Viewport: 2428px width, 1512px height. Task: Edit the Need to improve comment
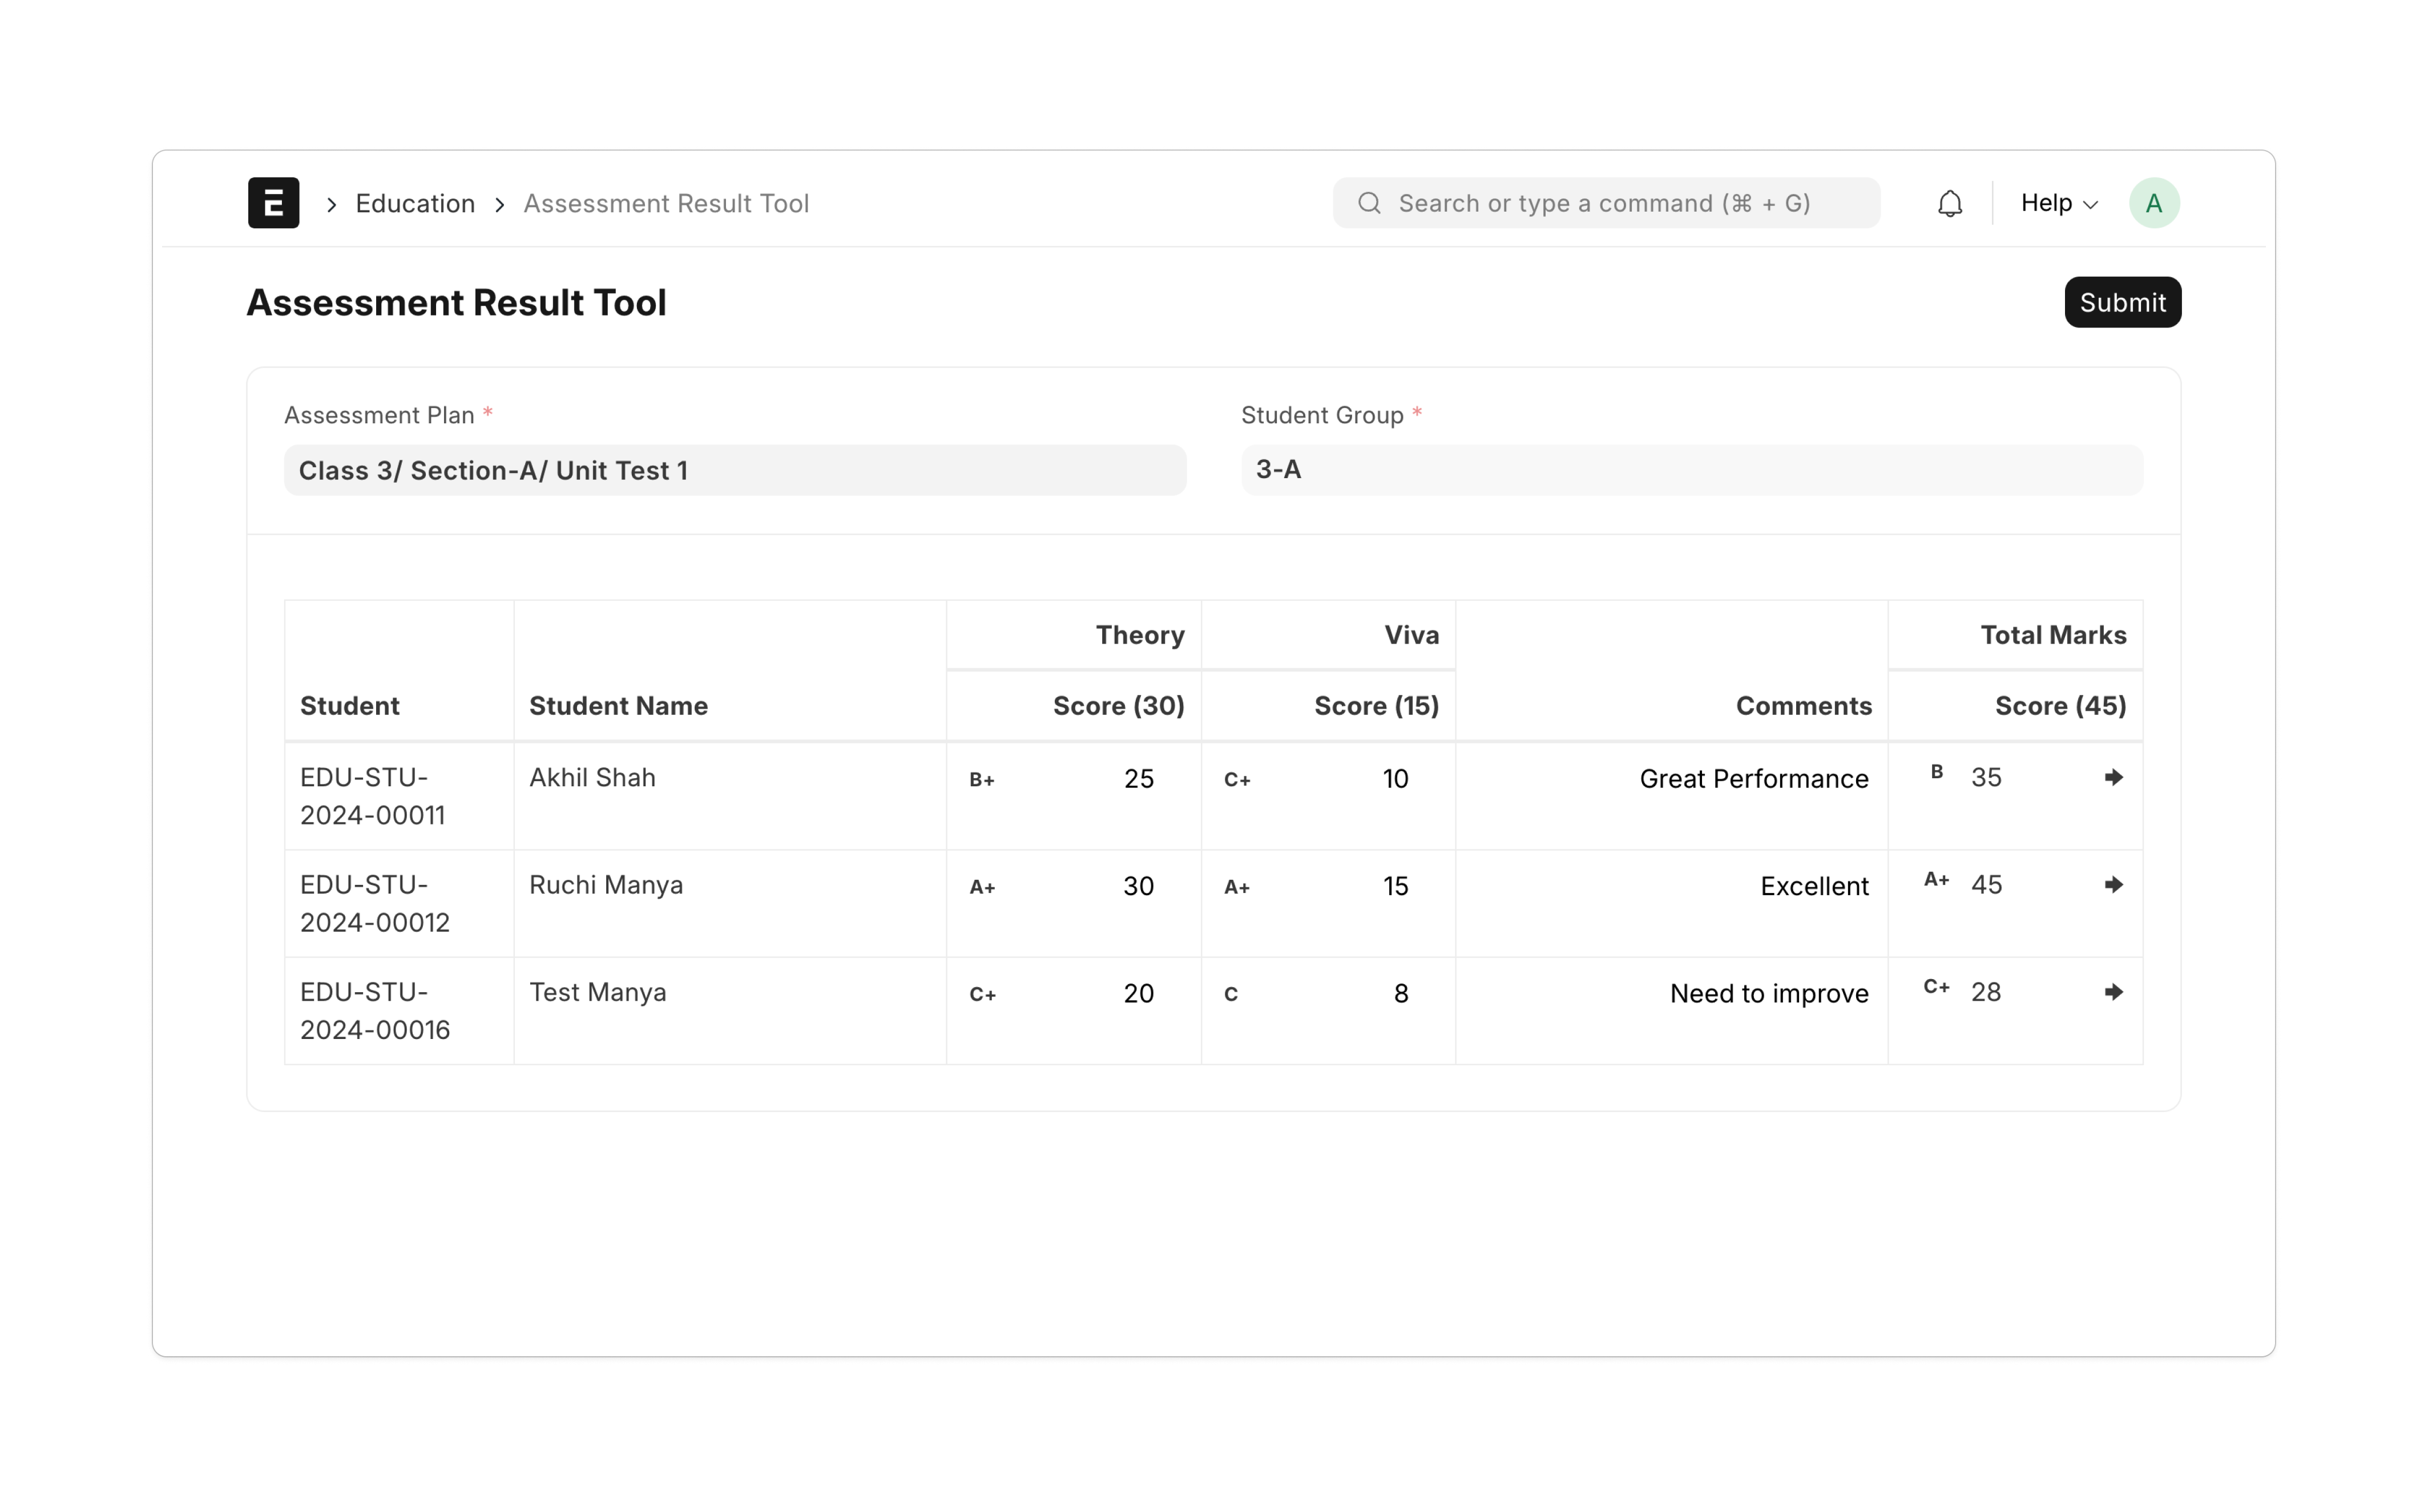coord(1768,993)
